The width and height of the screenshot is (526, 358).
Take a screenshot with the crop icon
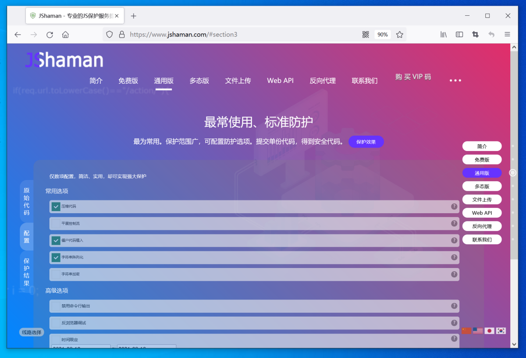[x=475, y=35]
